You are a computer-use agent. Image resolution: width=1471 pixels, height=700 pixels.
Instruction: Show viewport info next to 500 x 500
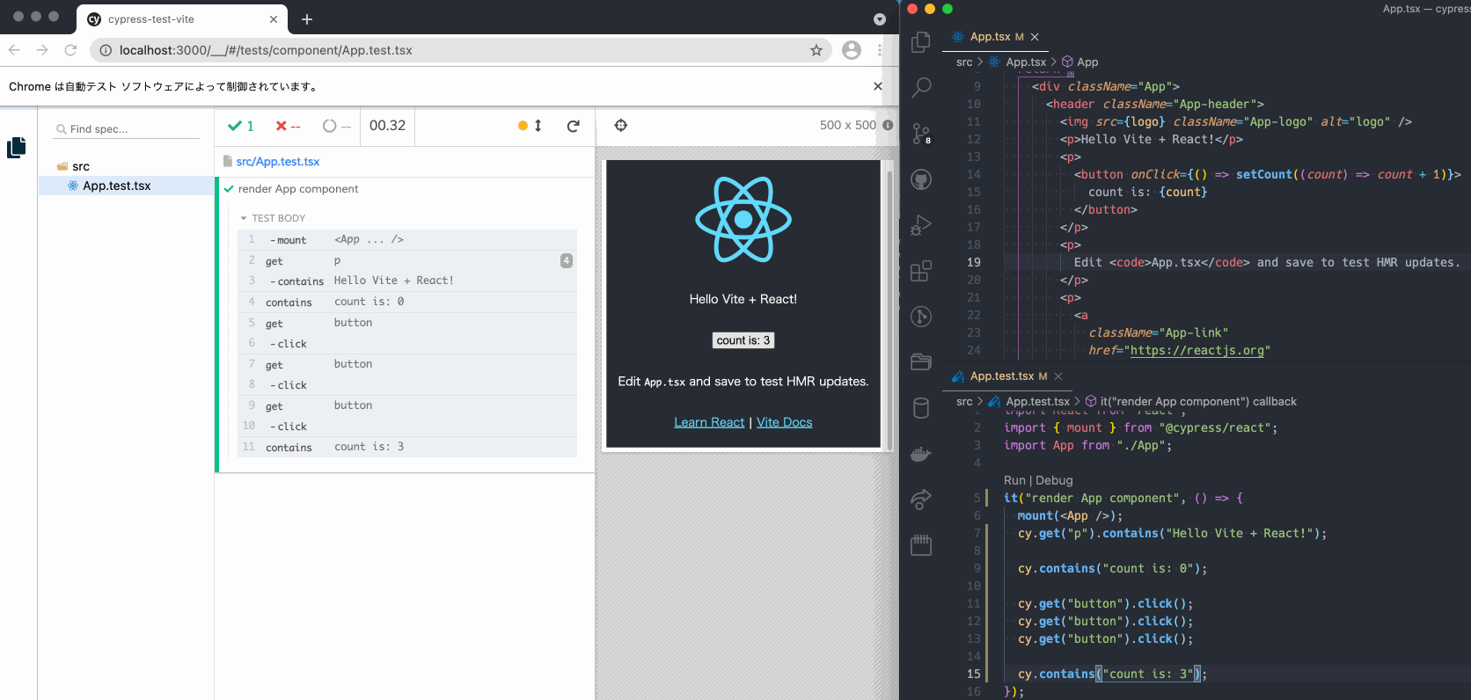click(888, 125)
